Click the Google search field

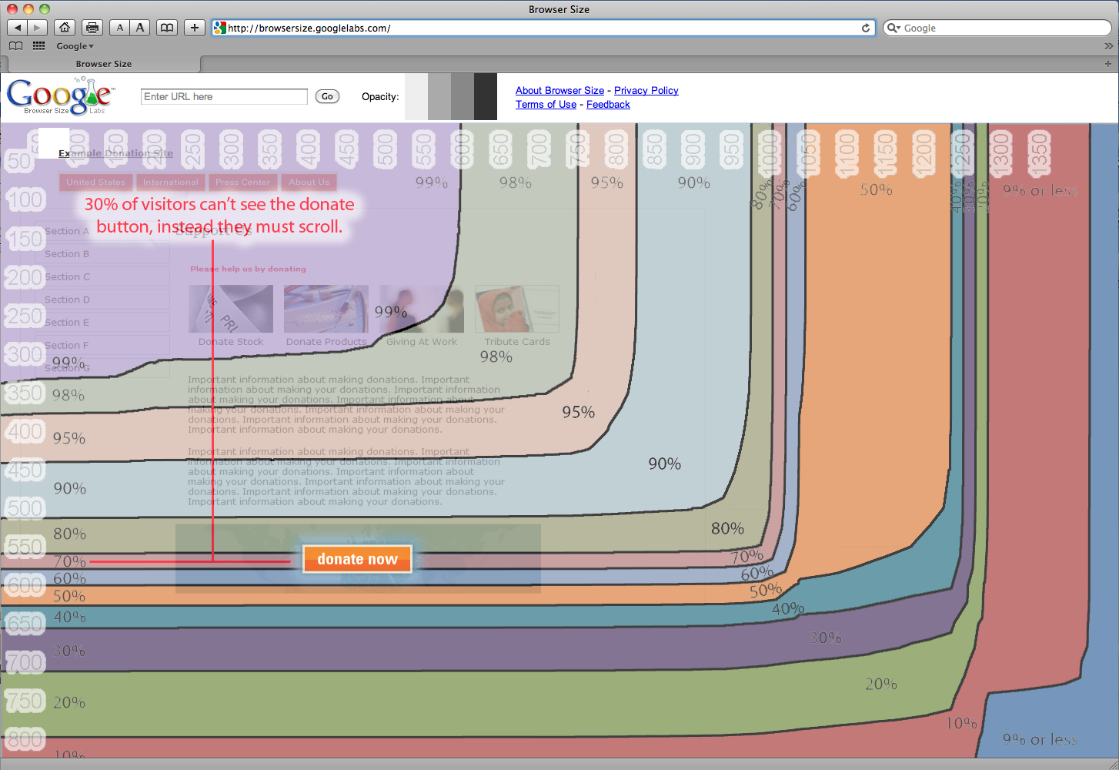[x=997, y=28]
